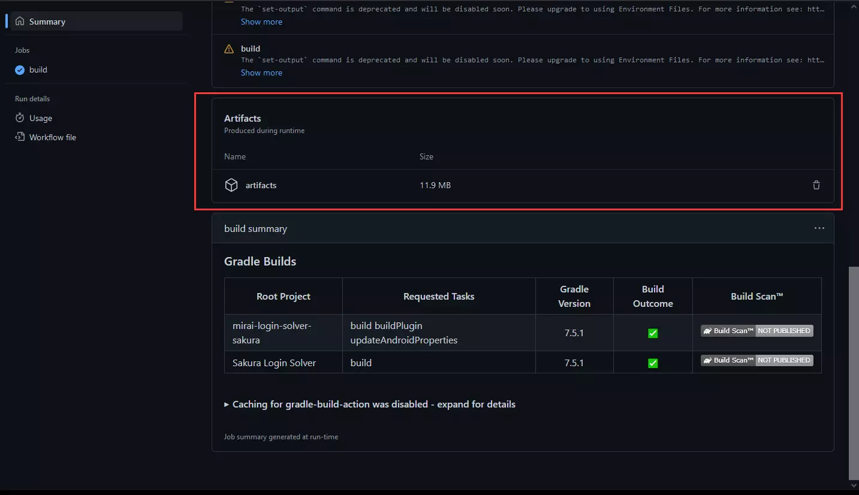Click the package box icon for artifacts
859x495 pixels.
(231, 185)
